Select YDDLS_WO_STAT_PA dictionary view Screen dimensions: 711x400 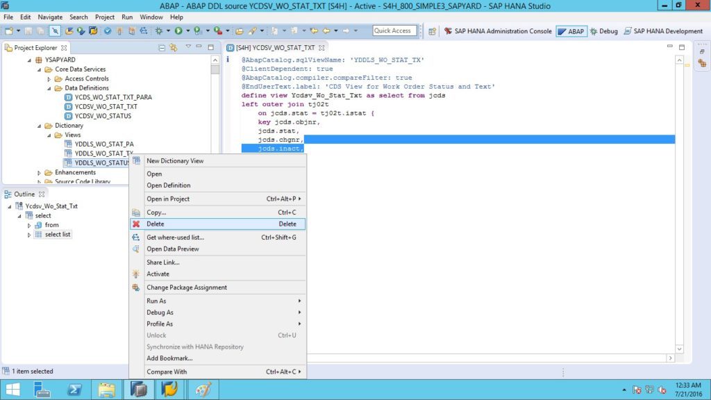104,144
